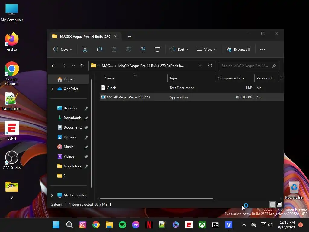Screen dimensions: 309x232
Task: Select Home in navigation pane
Action: tap(68, 79)
